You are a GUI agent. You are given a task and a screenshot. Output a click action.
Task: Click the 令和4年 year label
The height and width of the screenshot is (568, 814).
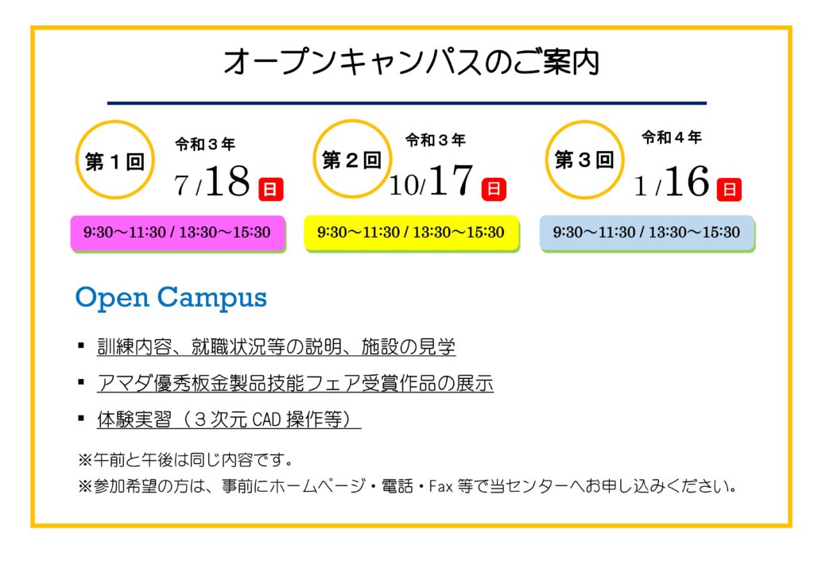671,137
